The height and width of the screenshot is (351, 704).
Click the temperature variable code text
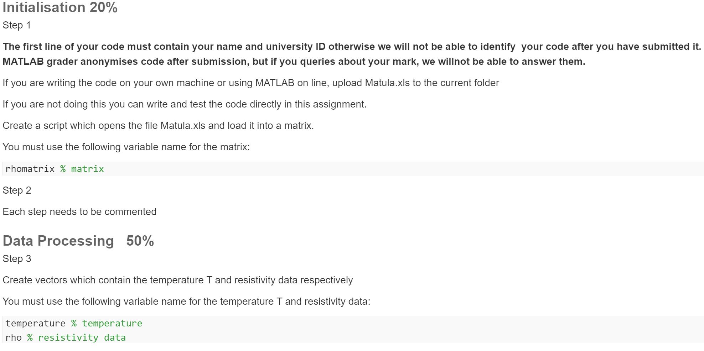(35, 323)
